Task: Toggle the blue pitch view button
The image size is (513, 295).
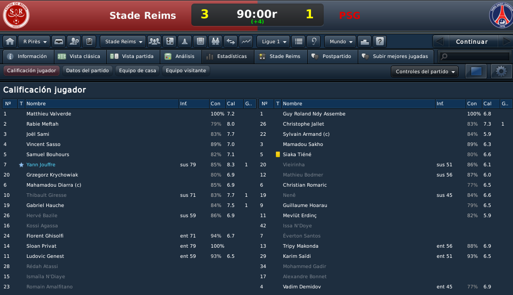Action: (476, 71)
